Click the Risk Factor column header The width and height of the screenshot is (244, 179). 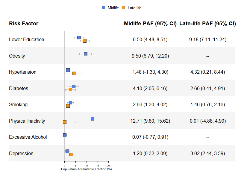[24, 24]
